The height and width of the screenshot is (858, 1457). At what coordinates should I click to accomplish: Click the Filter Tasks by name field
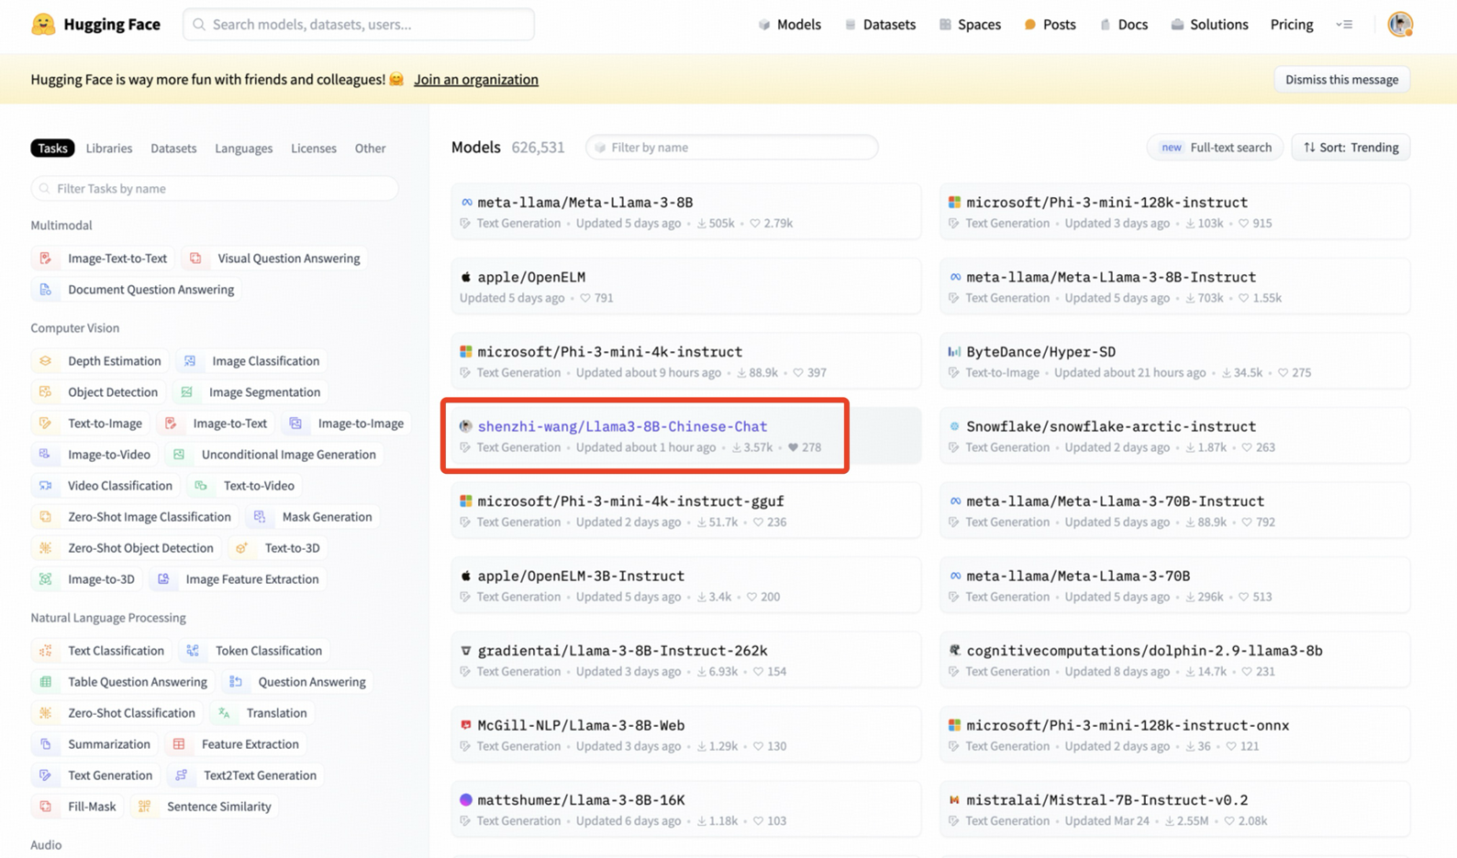(x=215, y=189)
